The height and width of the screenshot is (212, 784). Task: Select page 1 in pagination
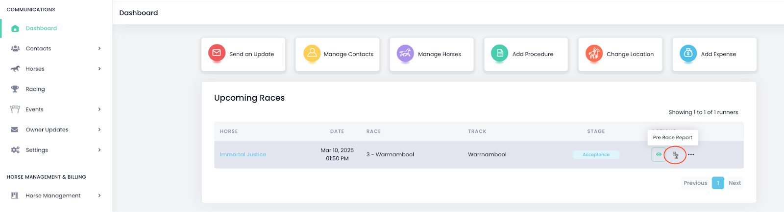point(718,183)
